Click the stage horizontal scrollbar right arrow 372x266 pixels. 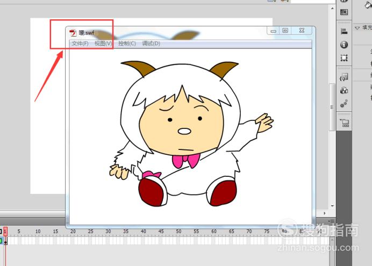pyautogui.click(x=325, y=213)
